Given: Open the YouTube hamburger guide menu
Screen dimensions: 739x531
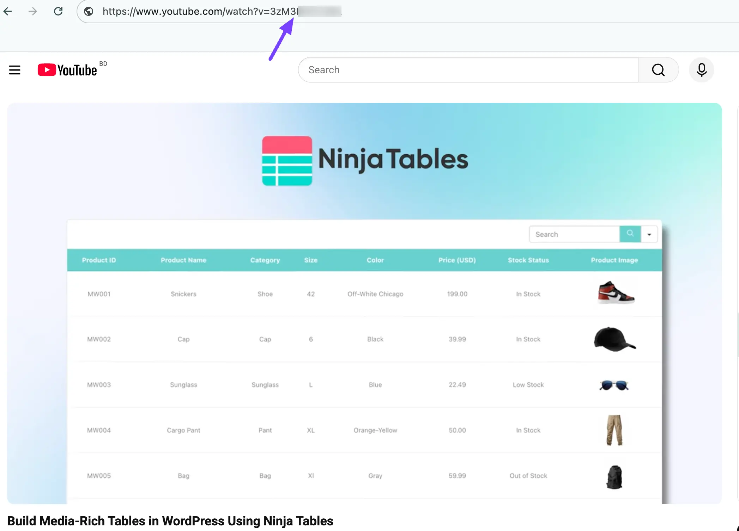Looking at the screenshot, I should point(14,70).
